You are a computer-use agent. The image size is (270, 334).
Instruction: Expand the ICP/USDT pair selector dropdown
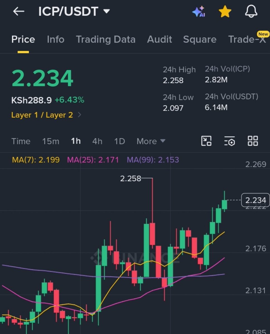[x=74, y=11]
